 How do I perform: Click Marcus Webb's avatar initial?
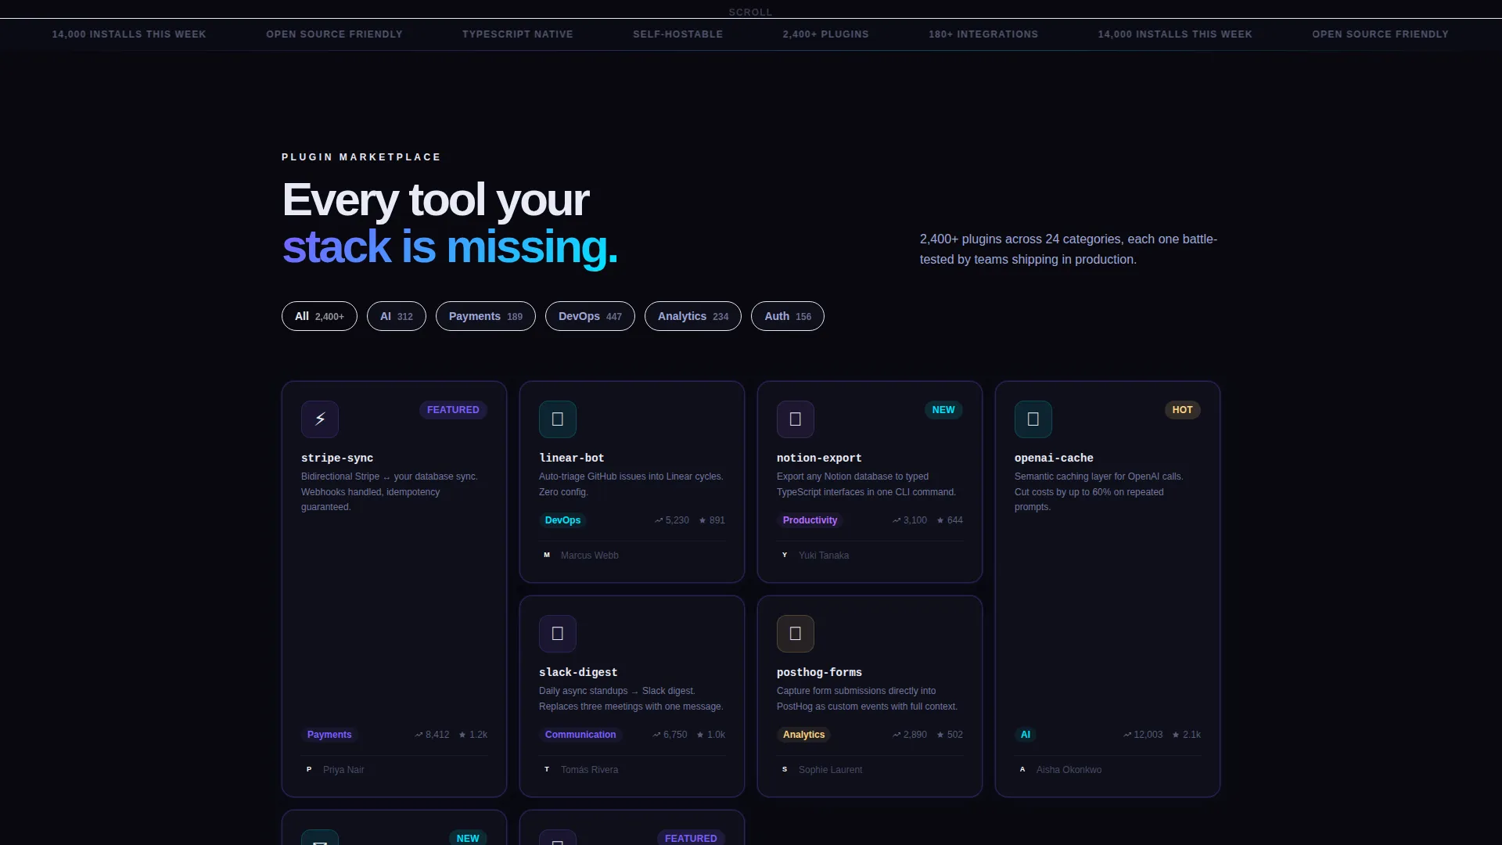(x=547, y=555)
